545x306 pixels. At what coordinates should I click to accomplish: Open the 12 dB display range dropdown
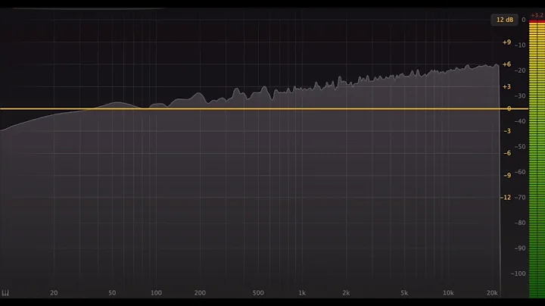click(x=505, y=20)
